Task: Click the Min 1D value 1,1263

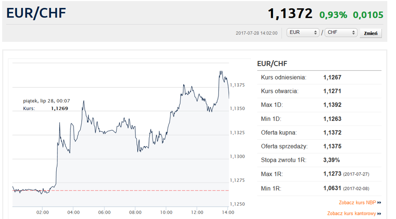Action: [x=332, y=119]
